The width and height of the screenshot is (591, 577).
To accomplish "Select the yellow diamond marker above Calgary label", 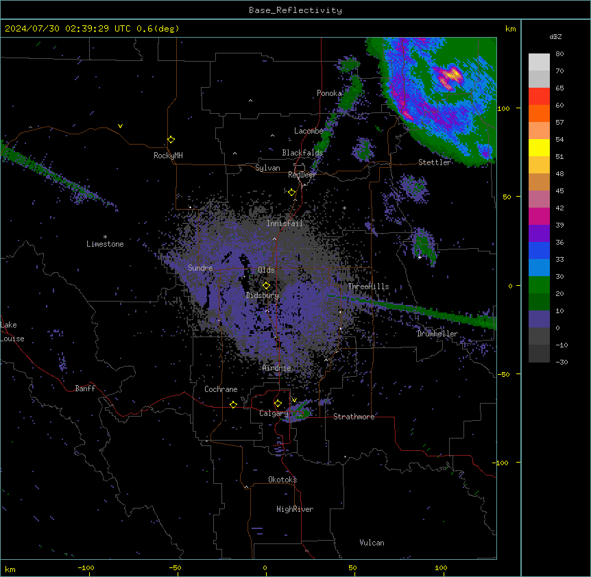I will [278, 404].
